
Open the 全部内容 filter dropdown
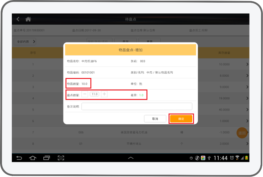click(25, 42)
